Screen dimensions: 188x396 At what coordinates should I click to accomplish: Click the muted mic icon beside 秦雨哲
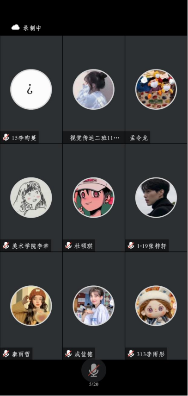click(x=6, y=354)
